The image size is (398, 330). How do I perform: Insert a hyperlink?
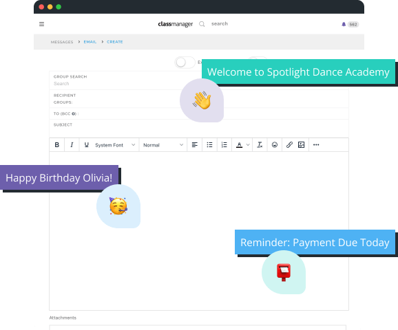tap(289, 145)
